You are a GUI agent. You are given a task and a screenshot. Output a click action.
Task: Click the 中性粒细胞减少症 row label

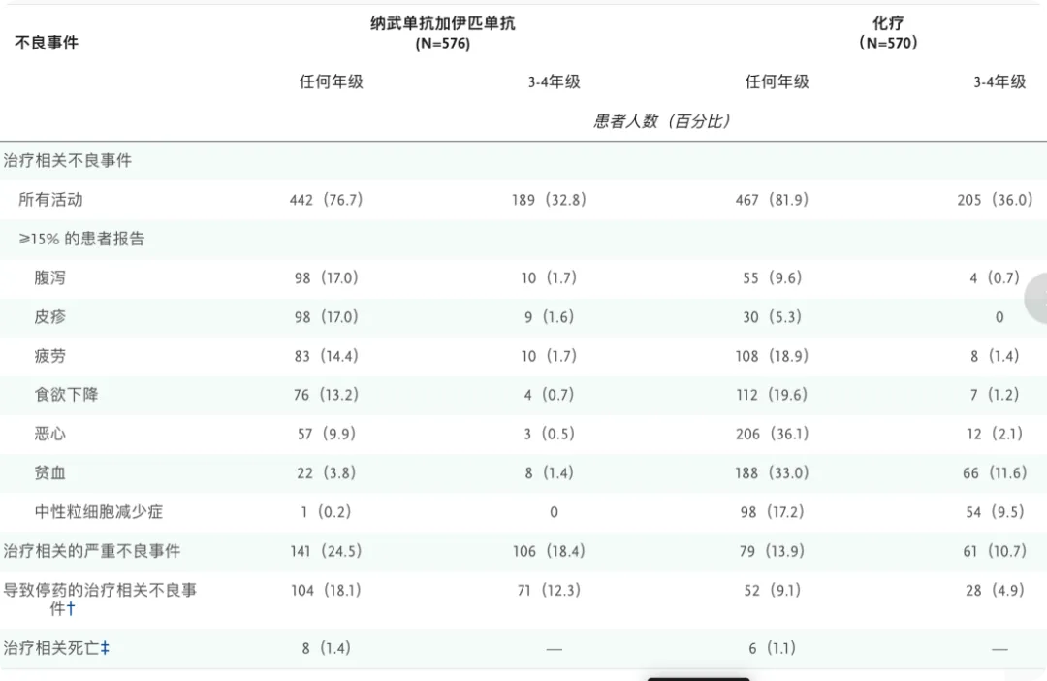[99, 512]
